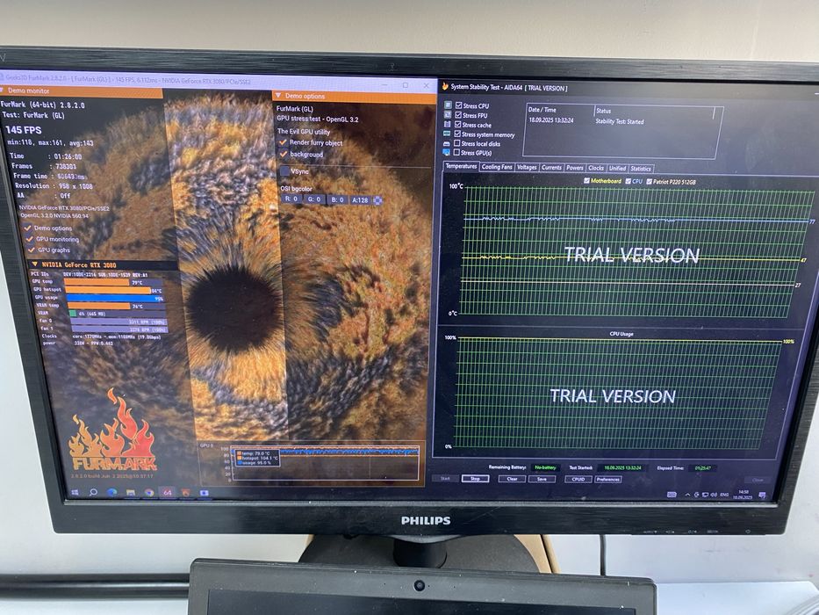Click the Stress FPU icon in AIDA64
Viewport: 819px width, 615px height.
coord(448,114)
